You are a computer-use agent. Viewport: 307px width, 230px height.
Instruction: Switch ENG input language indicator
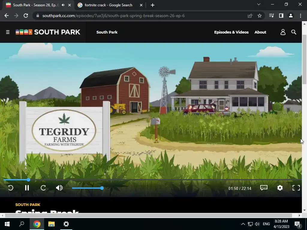coord(266,224)
